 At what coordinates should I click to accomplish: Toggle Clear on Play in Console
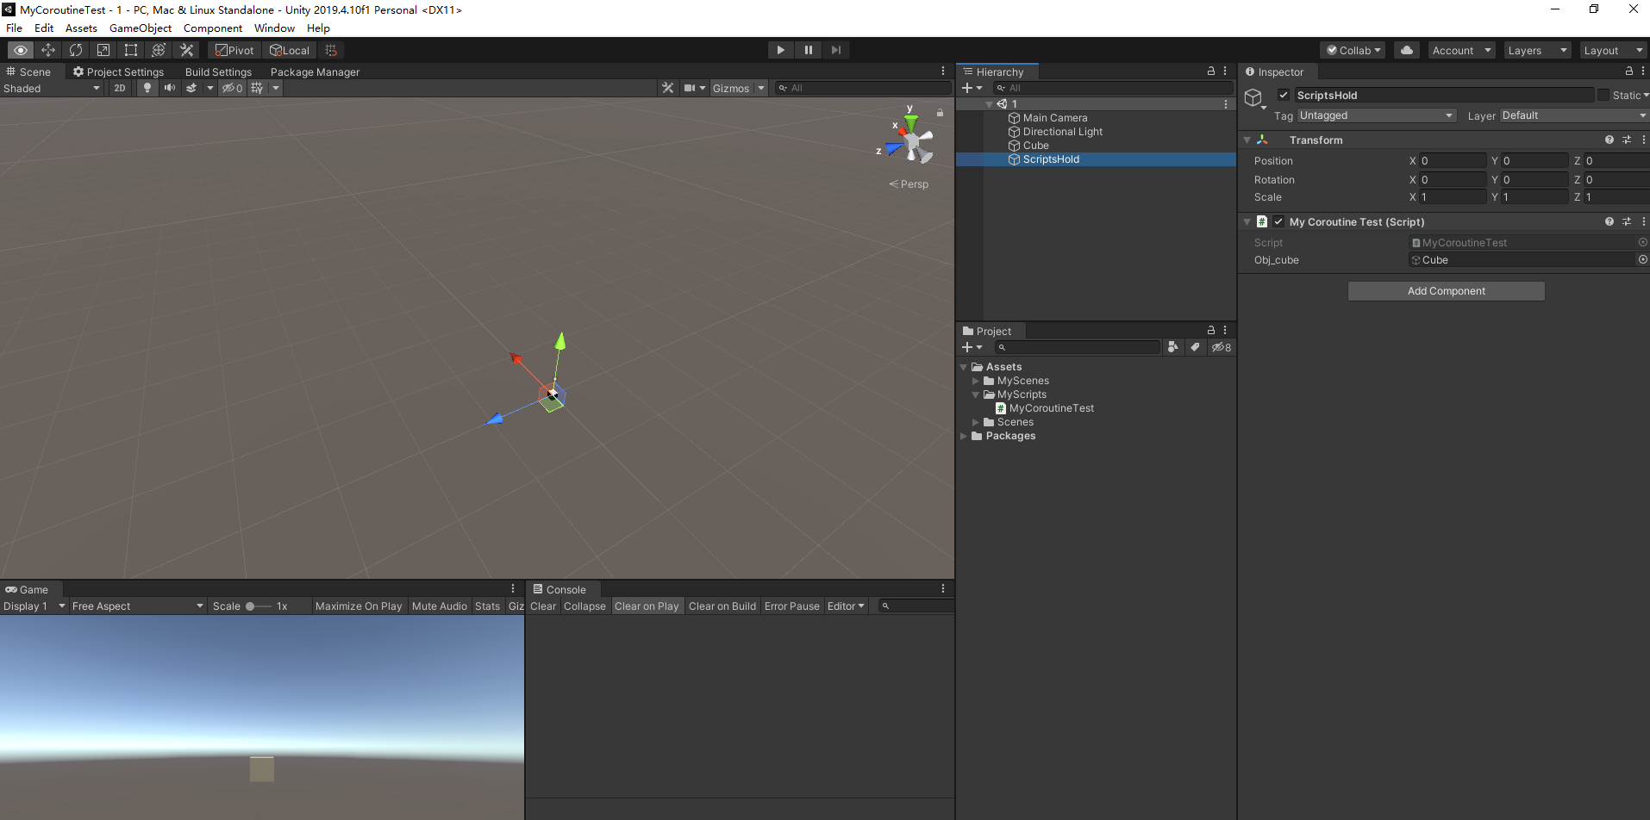647,606
